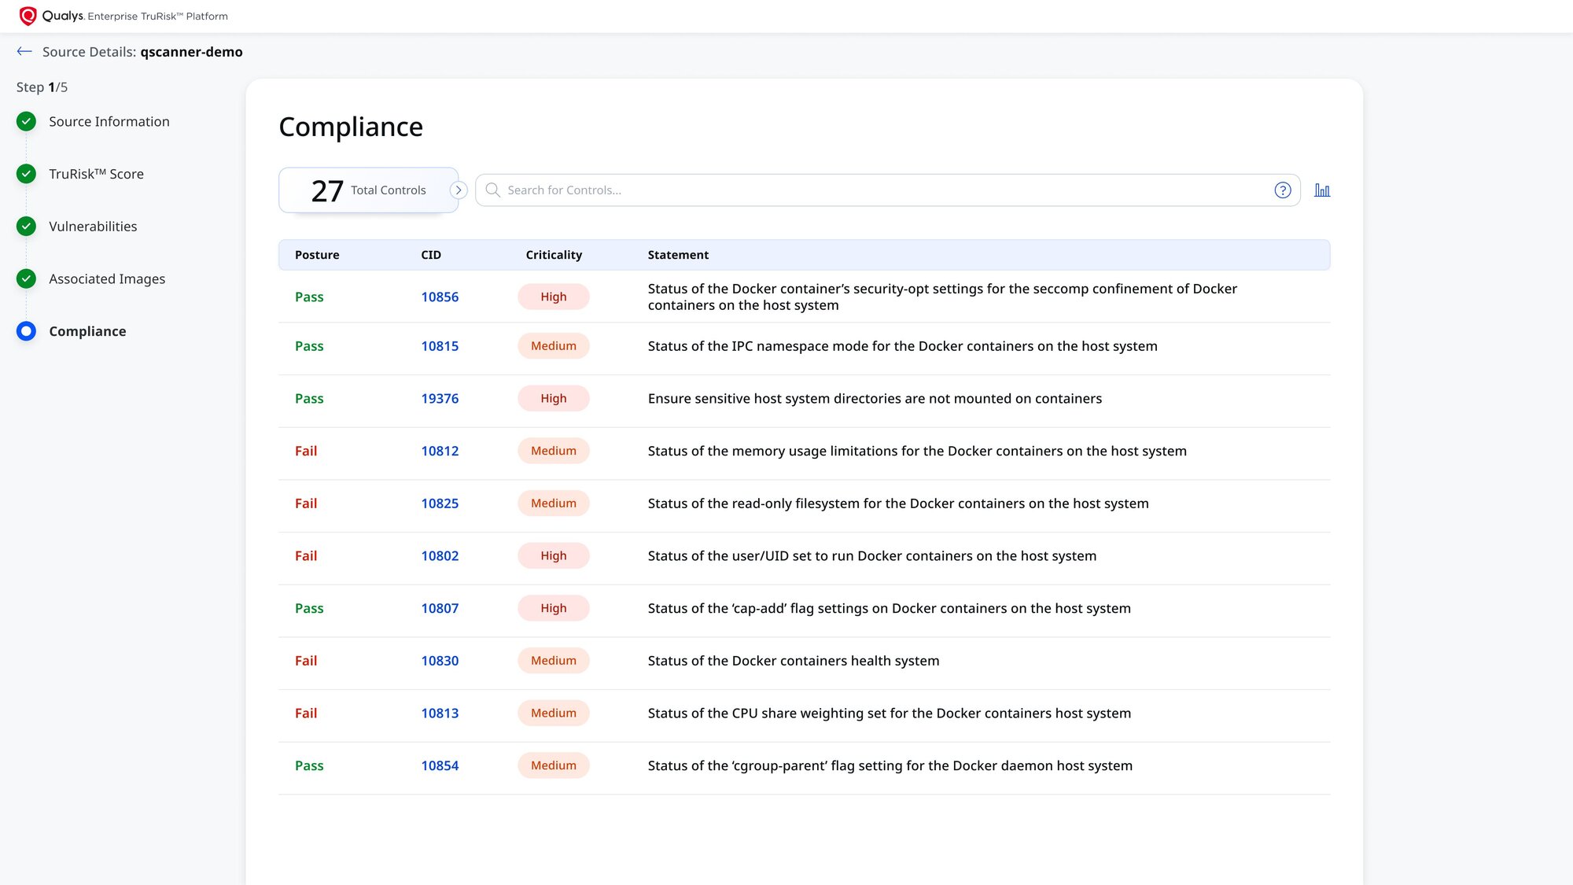Click the Medium badge for CID 10854
The height and width of the screenshot is (885, 1573).
[x=554, y=765]
